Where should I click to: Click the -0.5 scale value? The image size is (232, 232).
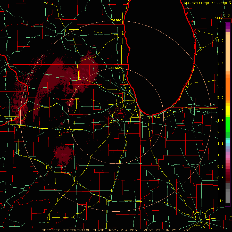[219, 178]
